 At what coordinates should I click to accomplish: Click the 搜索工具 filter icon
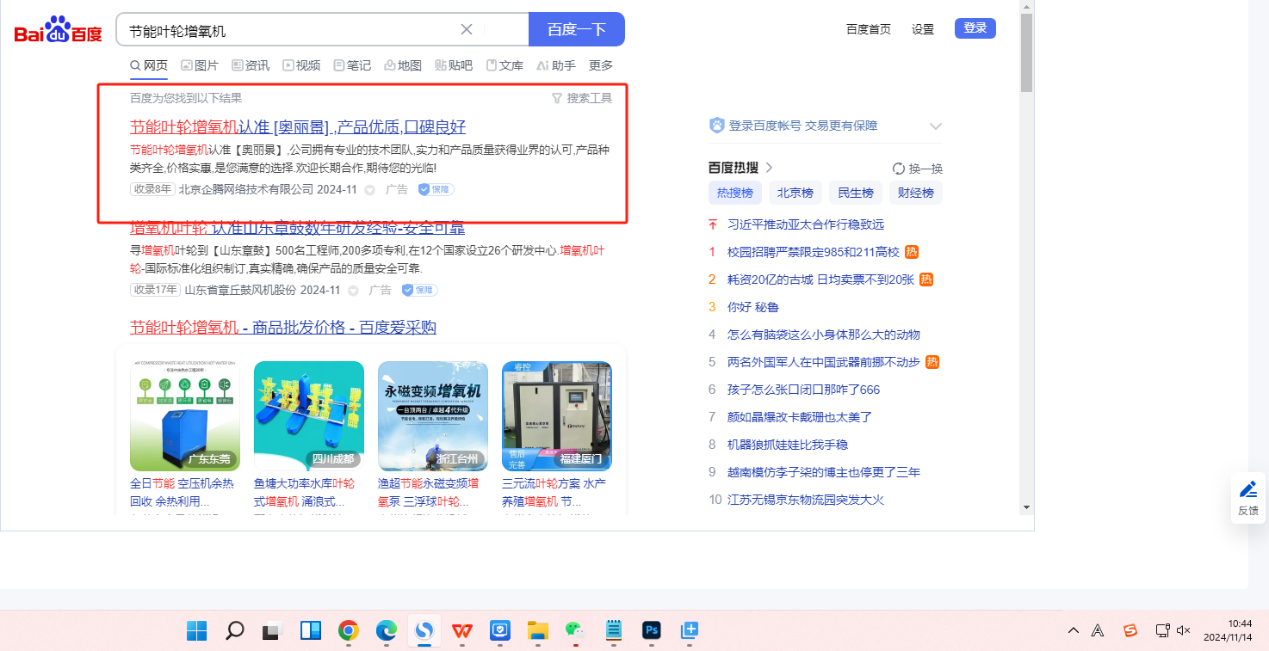(x=557, y=98)
